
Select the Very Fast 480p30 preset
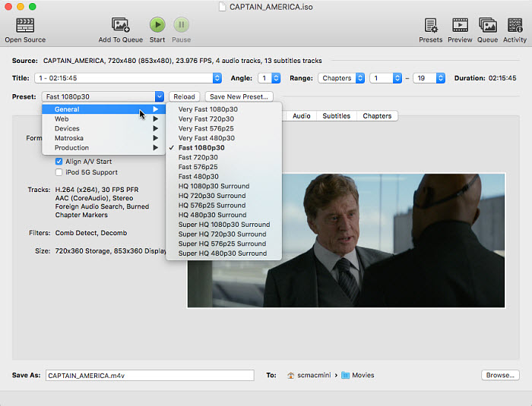[224, 138]
